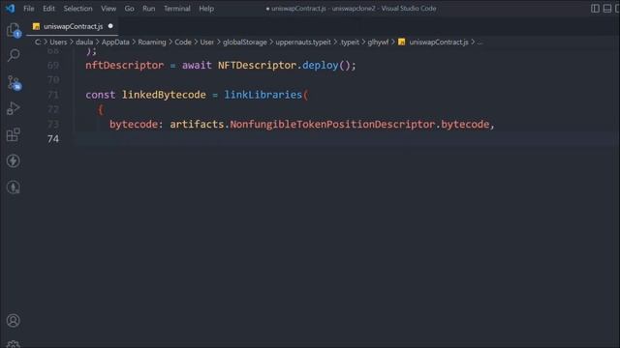Click the glhywf breadcrumb segment
The width and height of the screenshot is (620, 348).
click(x=378, y=42)
